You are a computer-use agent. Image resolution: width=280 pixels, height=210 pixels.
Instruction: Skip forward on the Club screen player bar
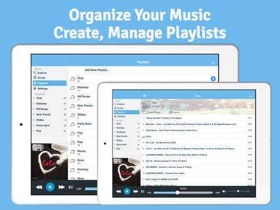point(135,191)
